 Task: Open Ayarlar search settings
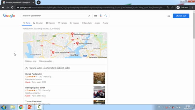point(97,23)
